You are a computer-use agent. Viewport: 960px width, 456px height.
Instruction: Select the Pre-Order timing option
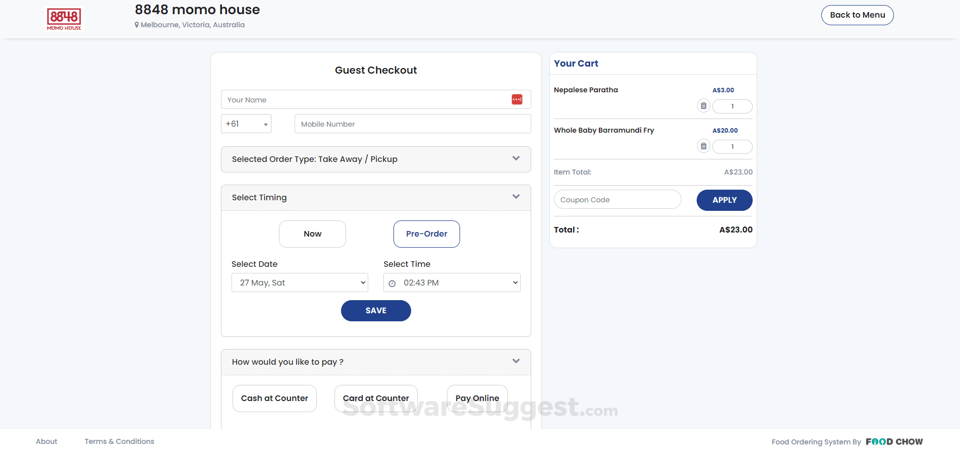[426, 234]
